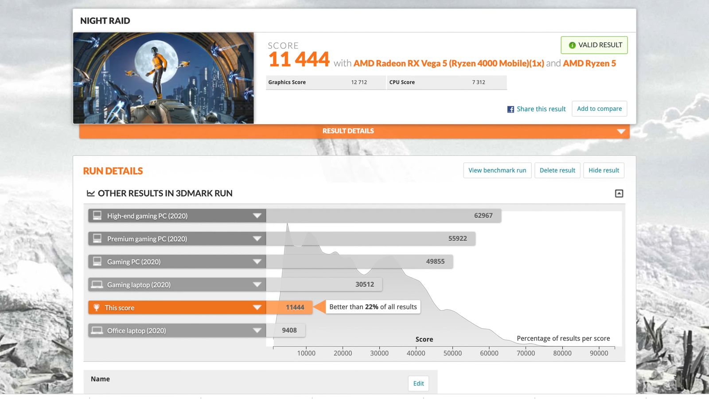Click the green valid result info icon

(x=572, y=45)
